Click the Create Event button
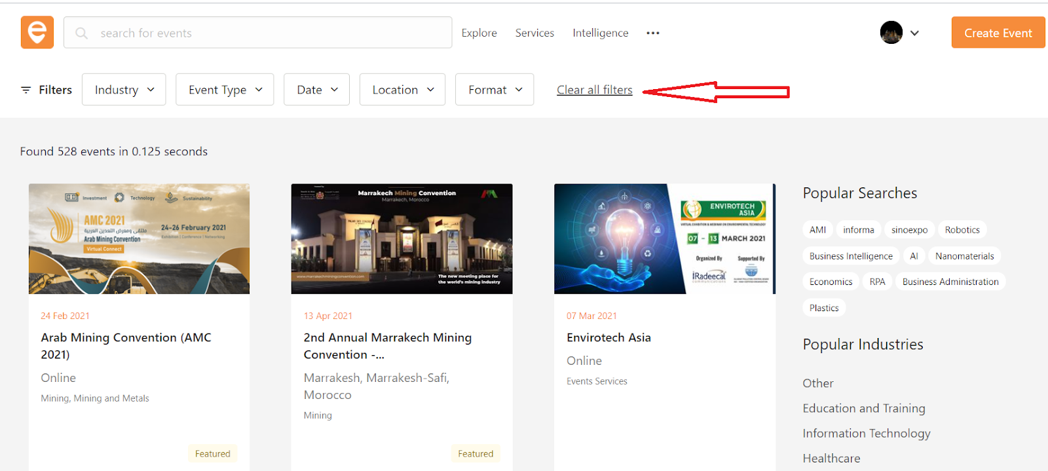Viewport: 1048px width, 471px height. (998, 33)
